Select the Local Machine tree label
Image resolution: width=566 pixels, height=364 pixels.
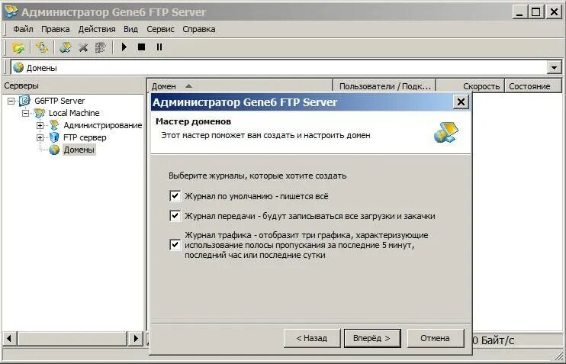[74, 113]
